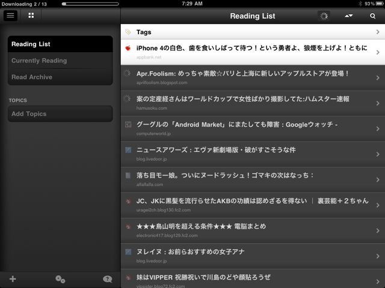Open settings gears icon

point(60,279)
